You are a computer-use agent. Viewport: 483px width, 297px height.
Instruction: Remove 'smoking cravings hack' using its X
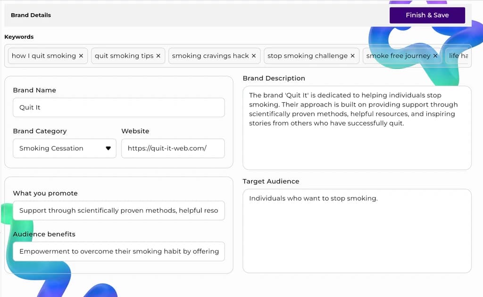[x=254, y=56]
